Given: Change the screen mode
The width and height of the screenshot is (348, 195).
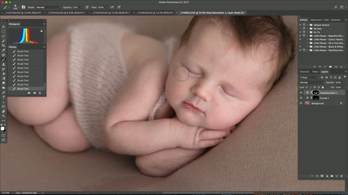Looking at the screenshot, I should 3,140.
